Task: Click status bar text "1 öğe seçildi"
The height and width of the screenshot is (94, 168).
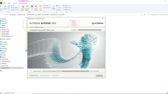Action: click(7, 93)
